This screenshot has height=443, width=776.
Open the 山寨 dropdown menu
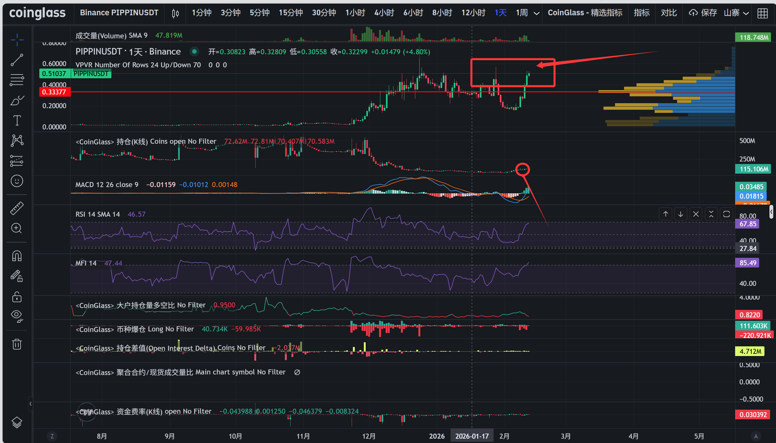pyautogui.click(x=736, y=13)
